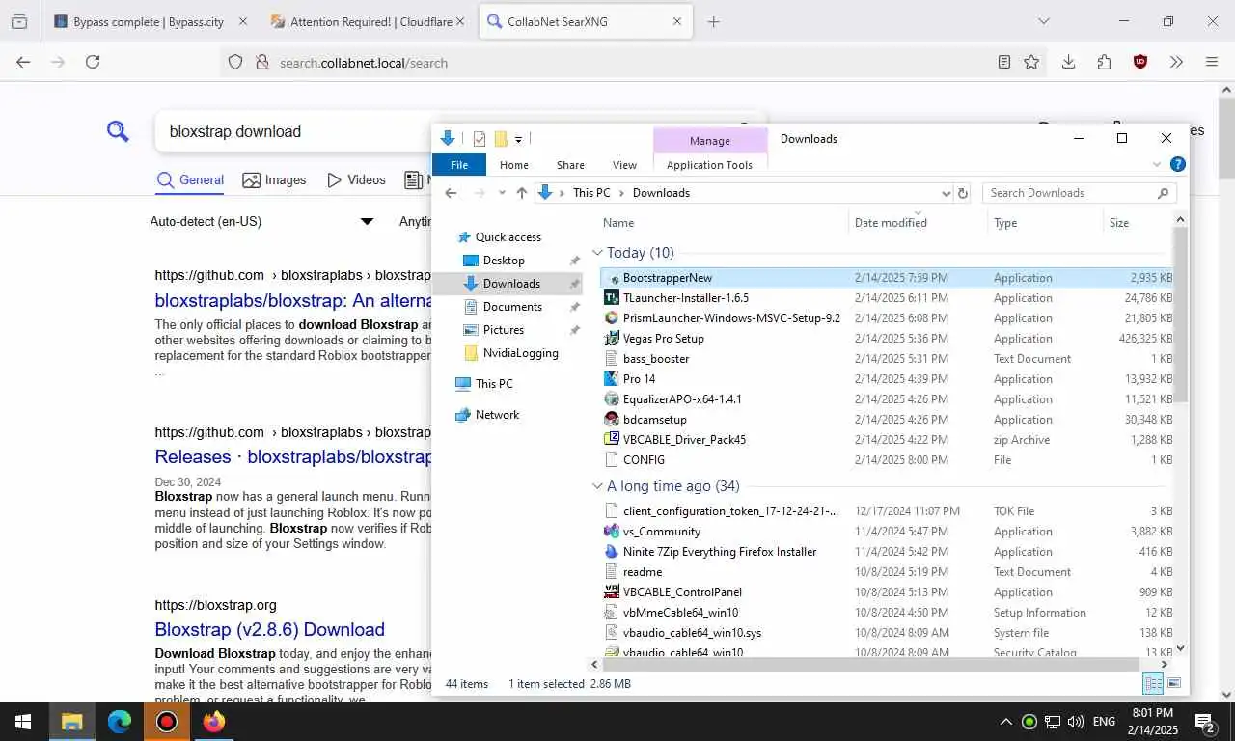Open Explorer Help question mark icon
1235x741 pixels.
[1177, 164]
